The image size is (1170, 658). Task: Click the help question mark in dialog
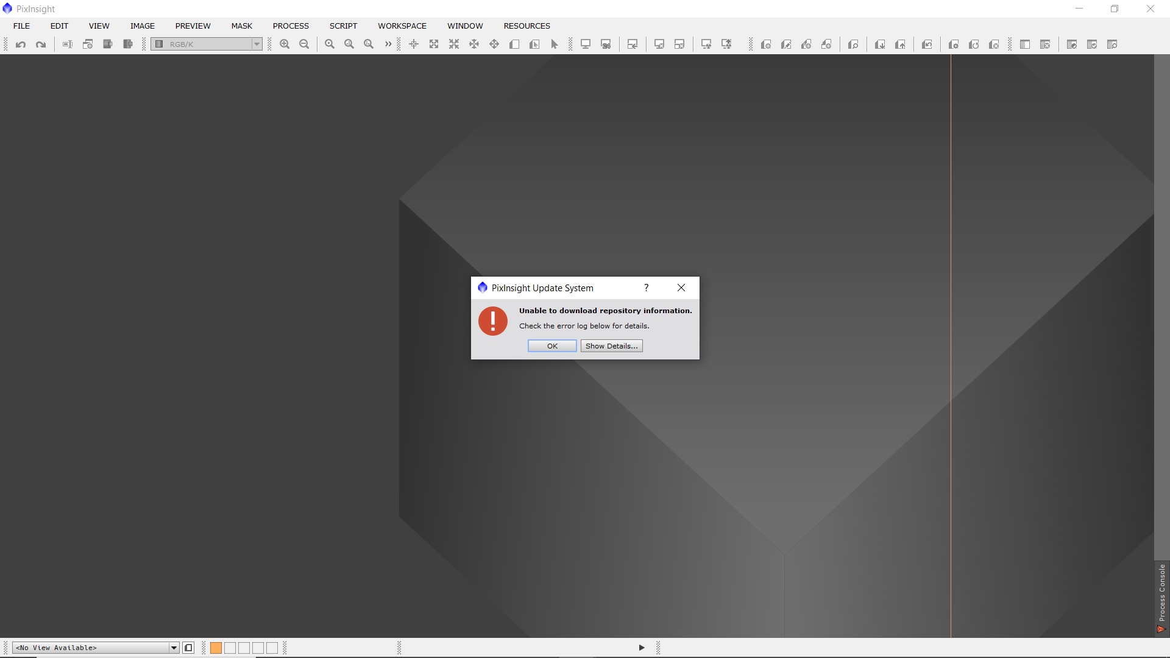pos(647,288)
